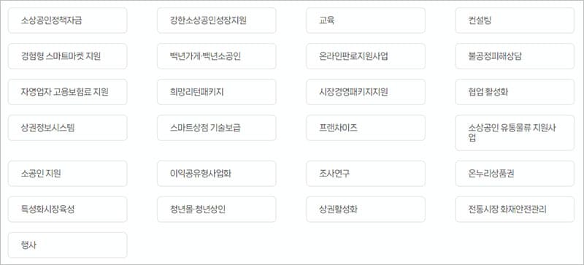Open 백년가게·백년소공인 category

[x=216, y=56]
